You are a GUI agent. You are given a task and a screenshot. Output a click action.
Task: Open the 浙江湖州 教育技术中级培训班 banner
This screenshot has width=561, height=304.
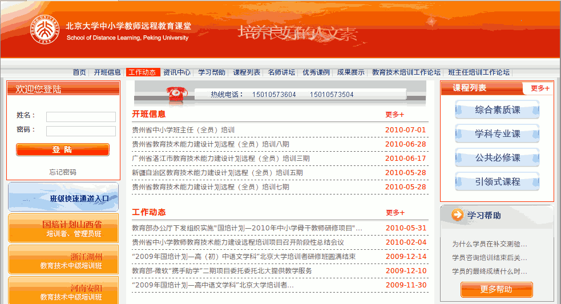coord(63,260)
